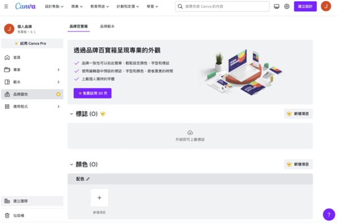Screen dimensions: 338x223
Task: Expand the 範本 sidebar arrow
Action: [59, 82]
